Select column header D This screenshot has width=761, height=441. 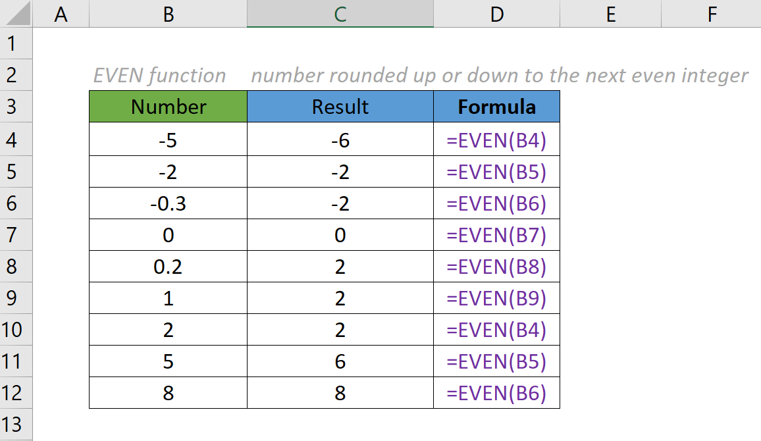coord(496,13)
